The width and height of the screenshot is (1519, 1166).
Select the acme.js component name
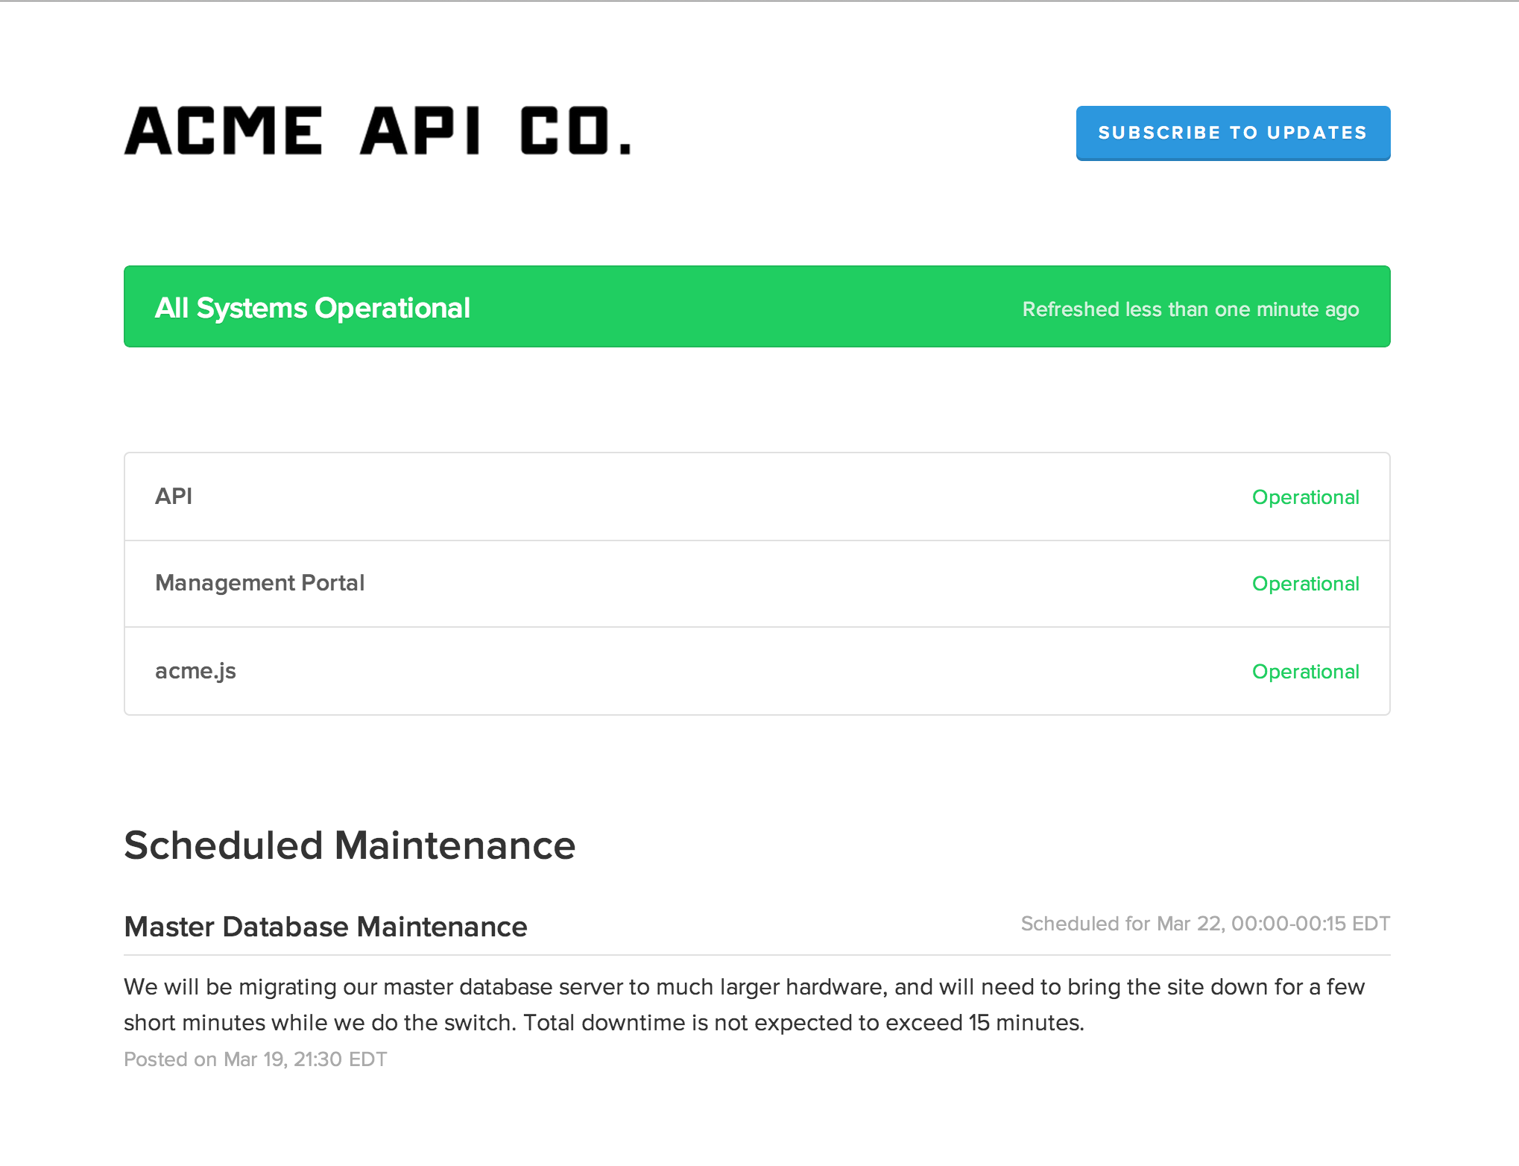point(195,671)
